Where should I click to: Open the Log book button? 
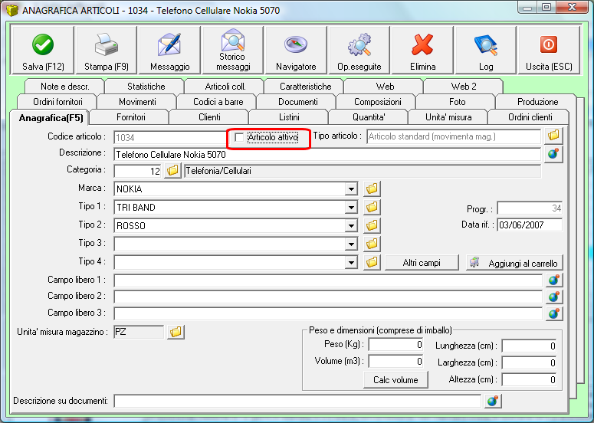click(x=486, y=50)
